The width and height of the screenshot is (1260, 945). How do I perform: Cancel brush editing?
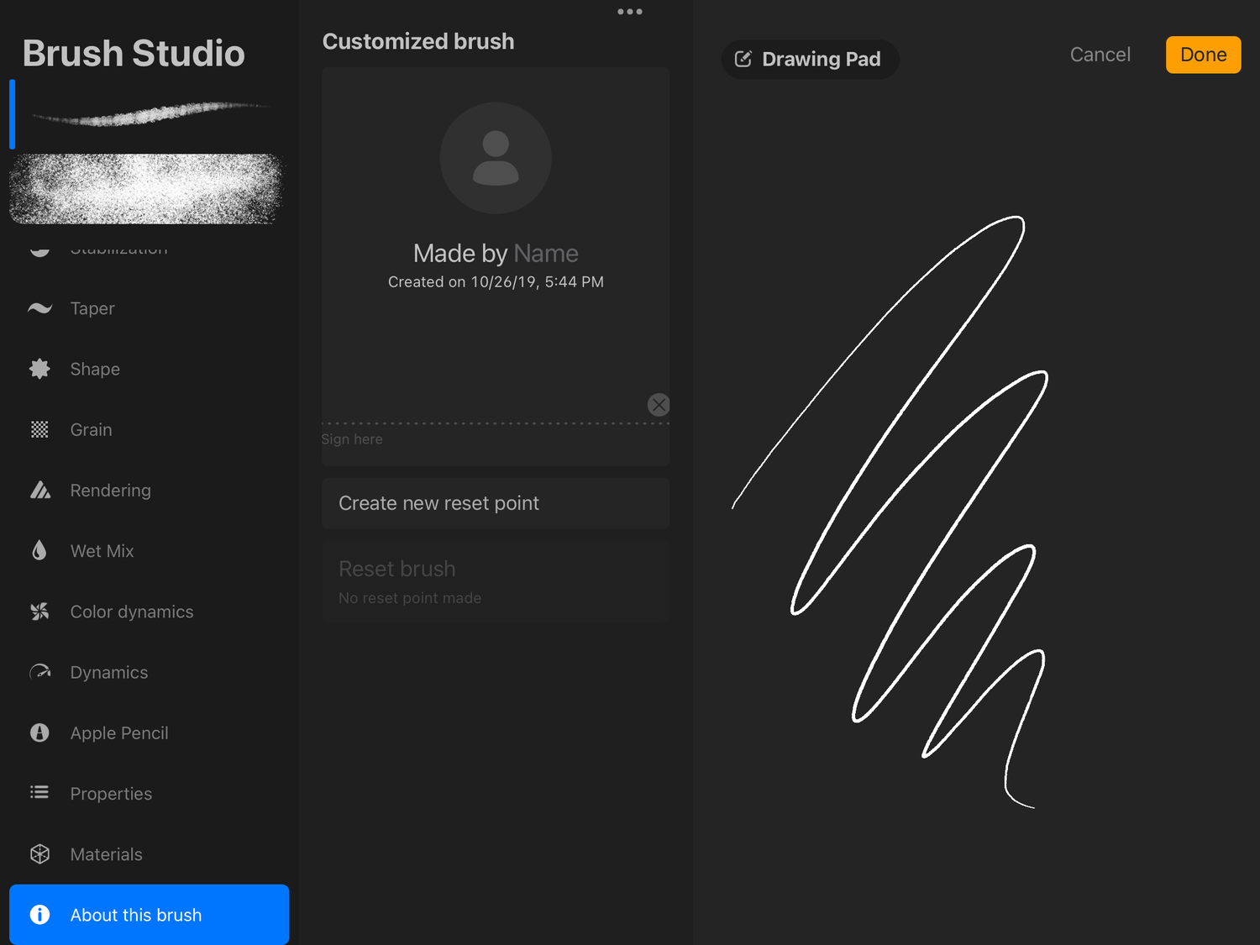pos(1100,55)
